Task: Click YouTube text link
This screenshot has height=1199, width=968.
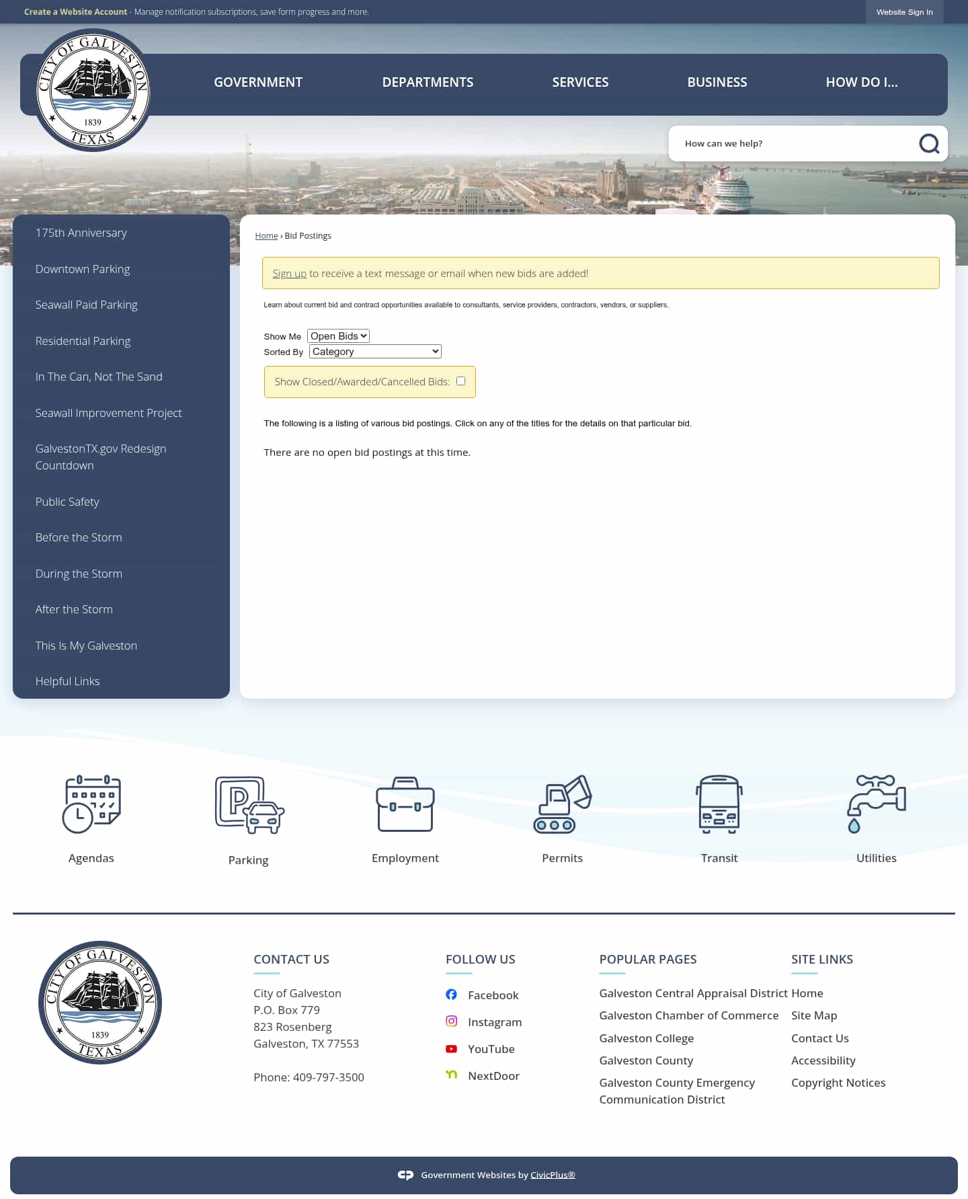Action: tap(491, 1049)
